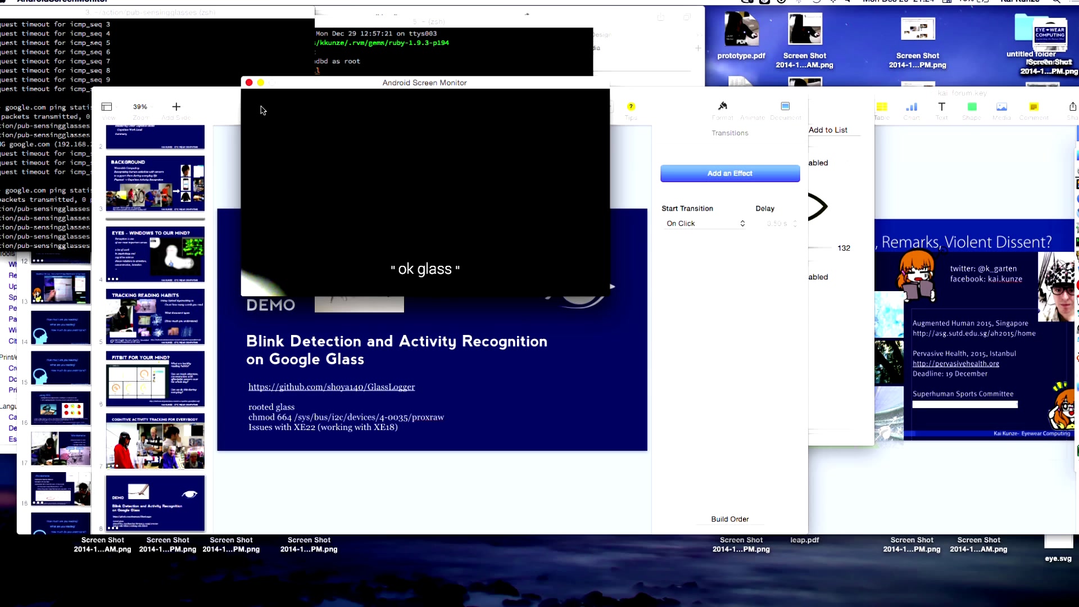1079x607 pixels.
Task: Open leap.pdf on the desktop
Action: click(804, 540)
